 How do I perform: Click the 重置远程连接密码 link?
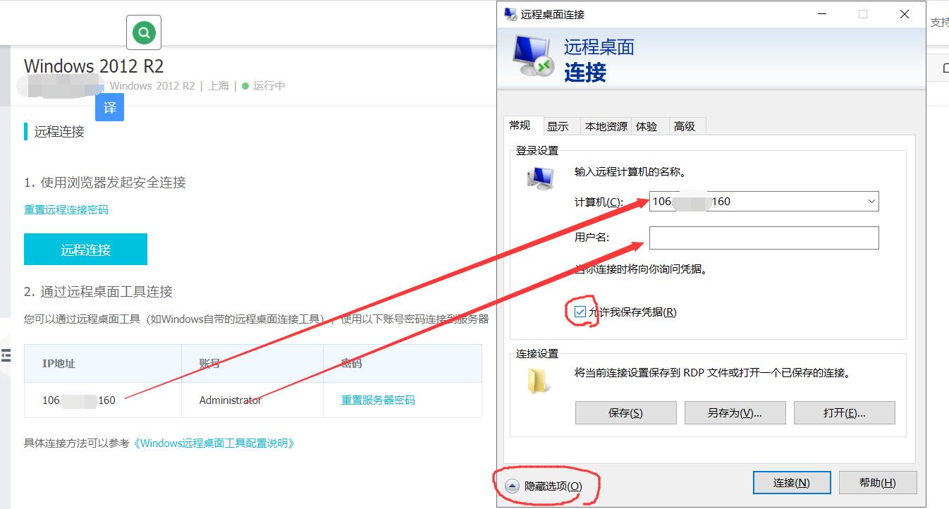[x=66, y=209]
